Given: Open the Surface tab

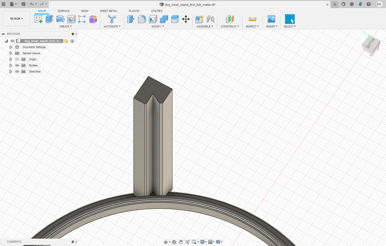Looking at the screenshot, I should click(x=63, y=11).
